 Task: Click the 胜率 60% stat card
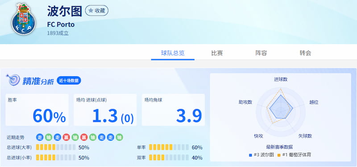coord(37,110)
